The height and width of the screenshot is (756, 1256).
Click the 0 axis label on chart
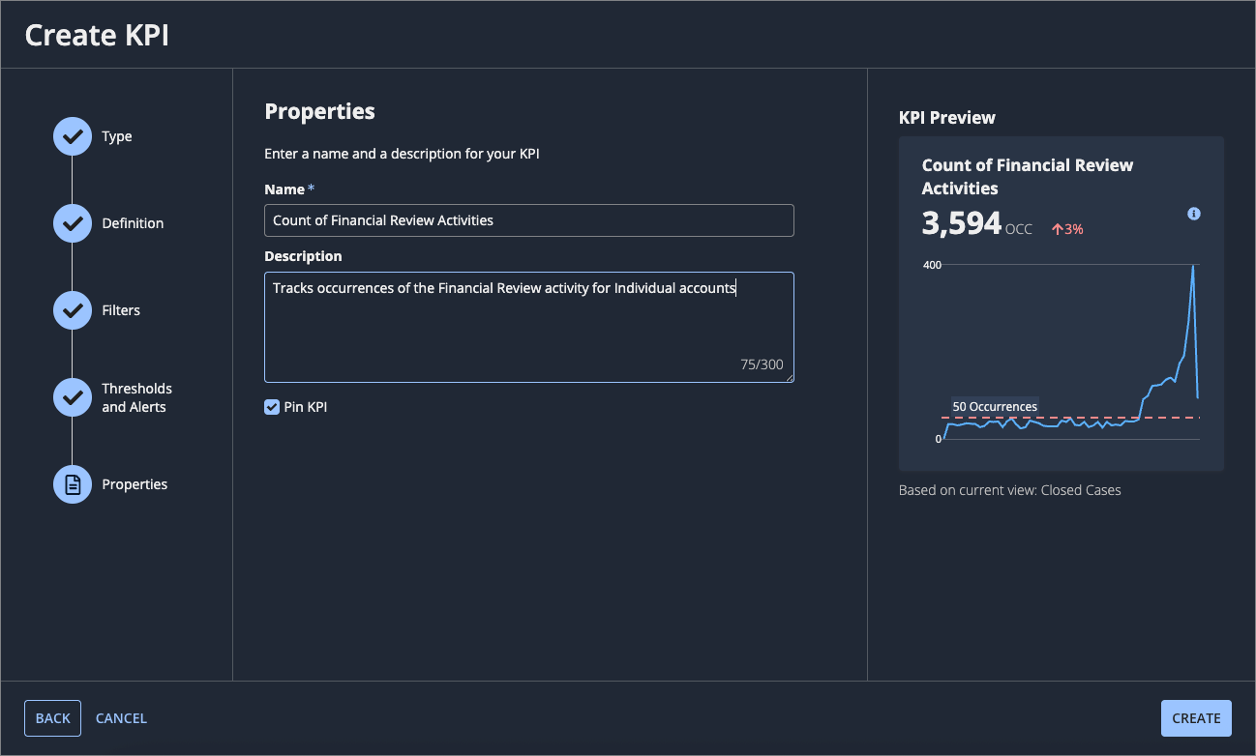point(939,439)
